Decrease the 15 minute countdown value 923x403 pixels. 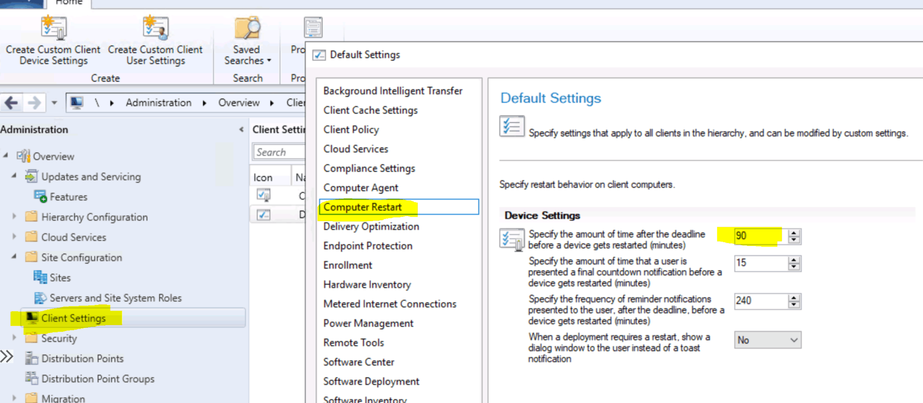tap(794, 267)
